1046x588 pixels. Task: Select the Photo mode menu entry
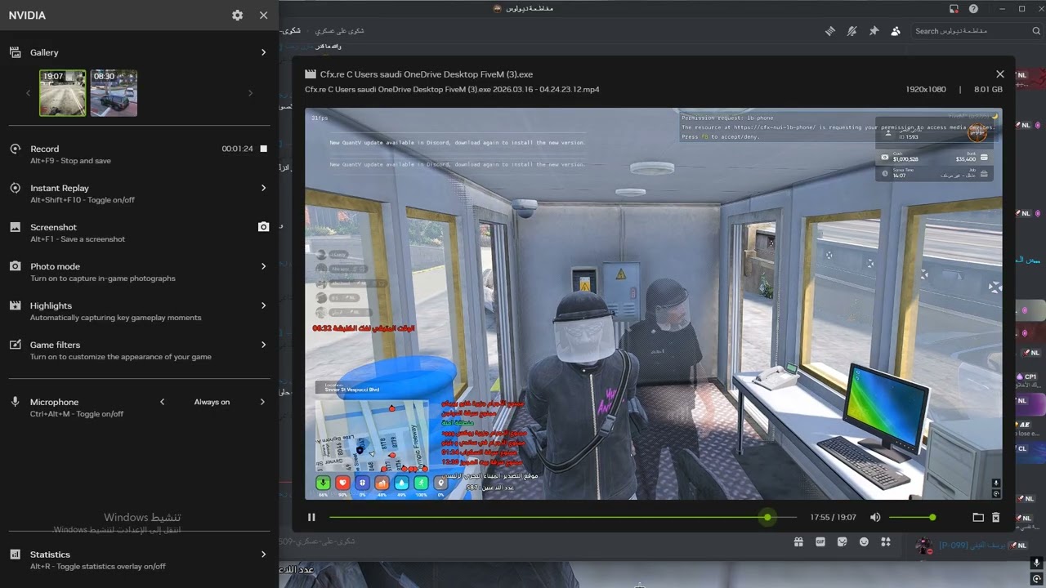click(139, 272)
